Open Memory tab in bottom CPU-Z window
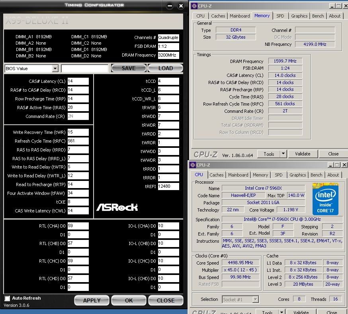Screen dimensions: 348x314 click(260, 175)
